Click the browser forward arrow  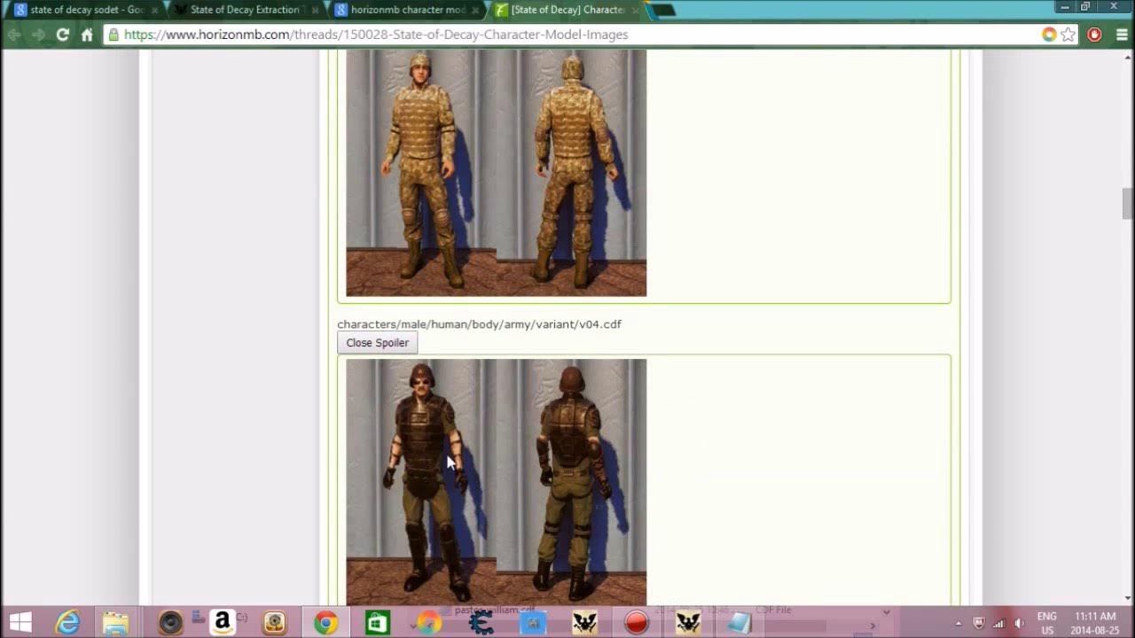(38, 35)
